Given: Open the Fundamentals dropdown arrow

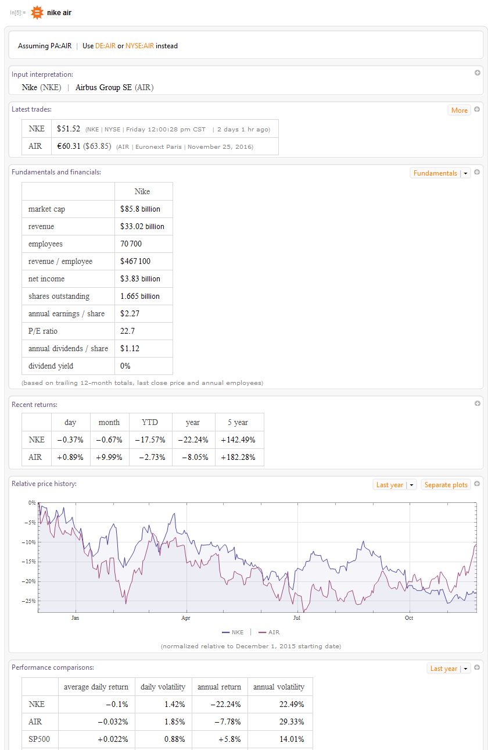Looking at the screenshot, I should [x=465, y=173].
